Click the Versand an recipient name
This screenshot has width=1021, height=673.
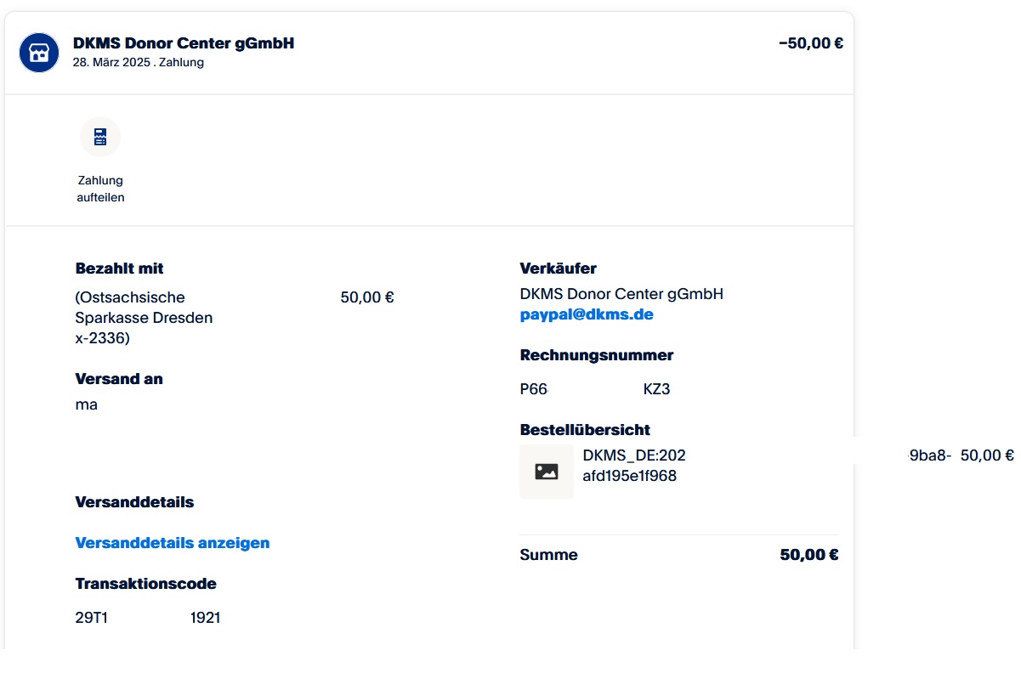click(x=87, y=404)
